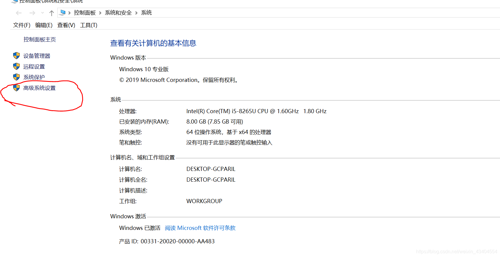Go up one level with Up arrow
This screenshot has height=257, width=500.
(51, 13)
